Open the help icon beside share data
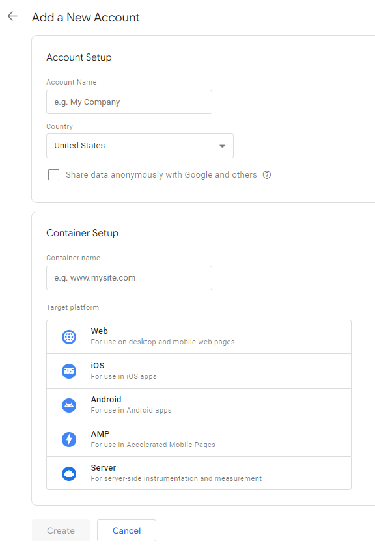375x548 pixels. [267, 174]
